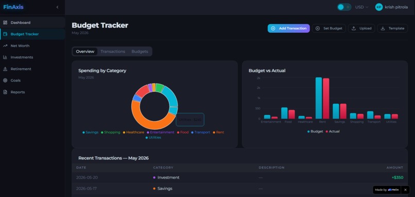Click the Template download button
415x197 pixels.
coord(392,28)
